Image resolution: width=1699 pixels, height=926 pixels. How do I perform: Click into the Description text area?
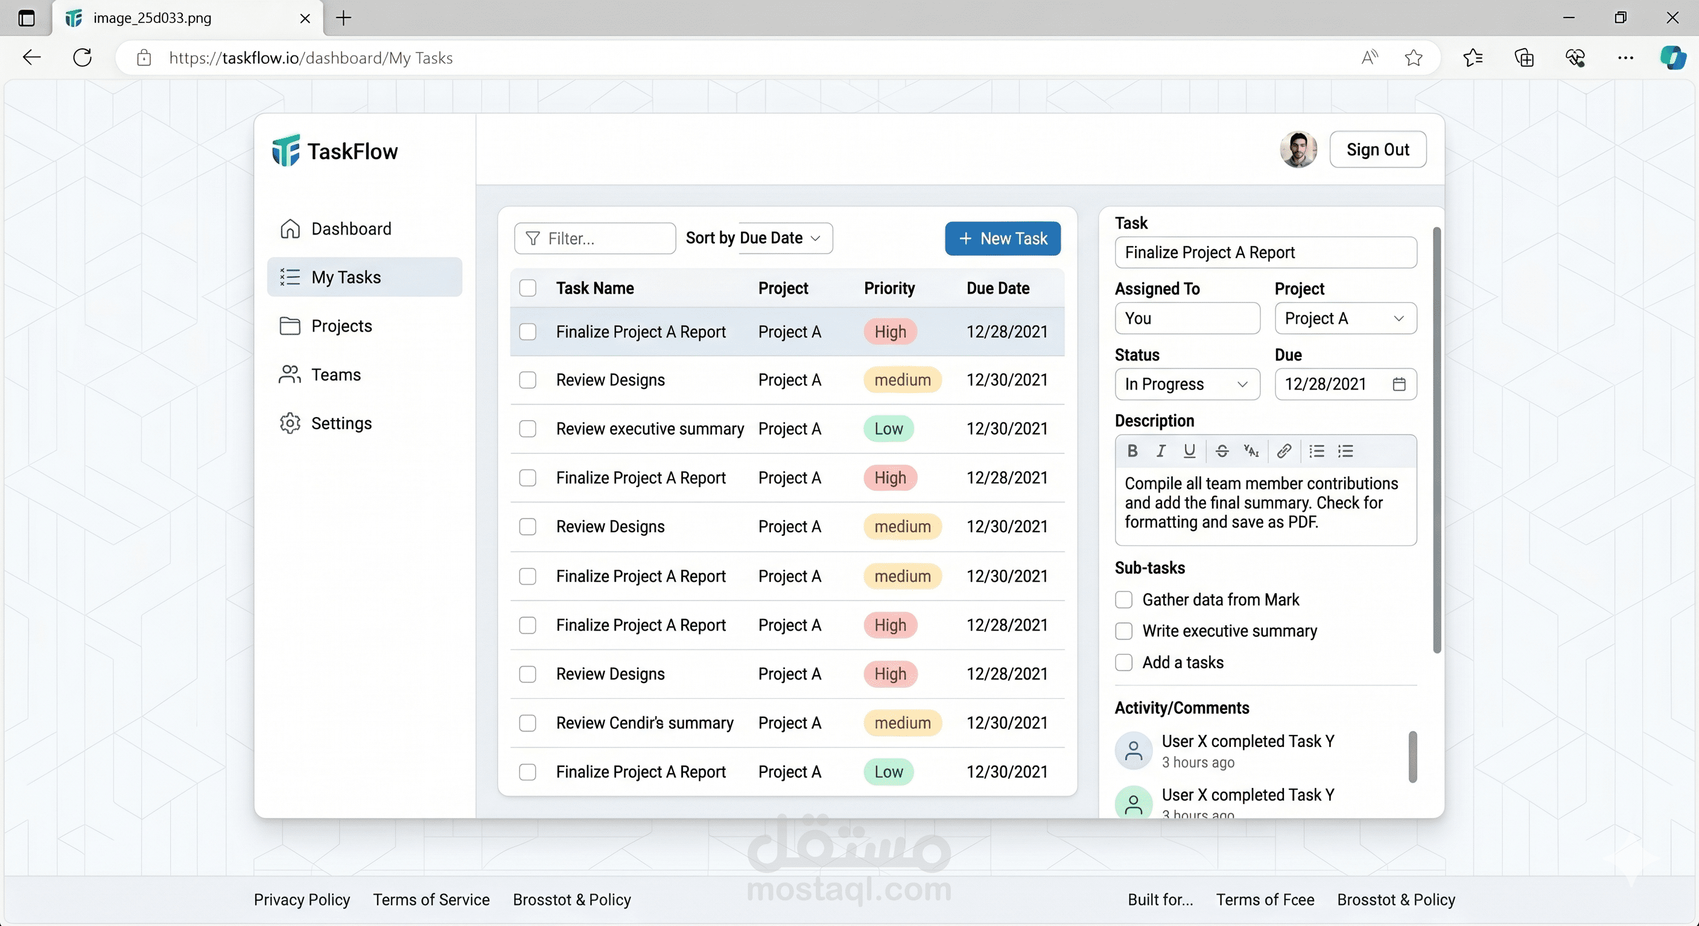click(1266, 506)
